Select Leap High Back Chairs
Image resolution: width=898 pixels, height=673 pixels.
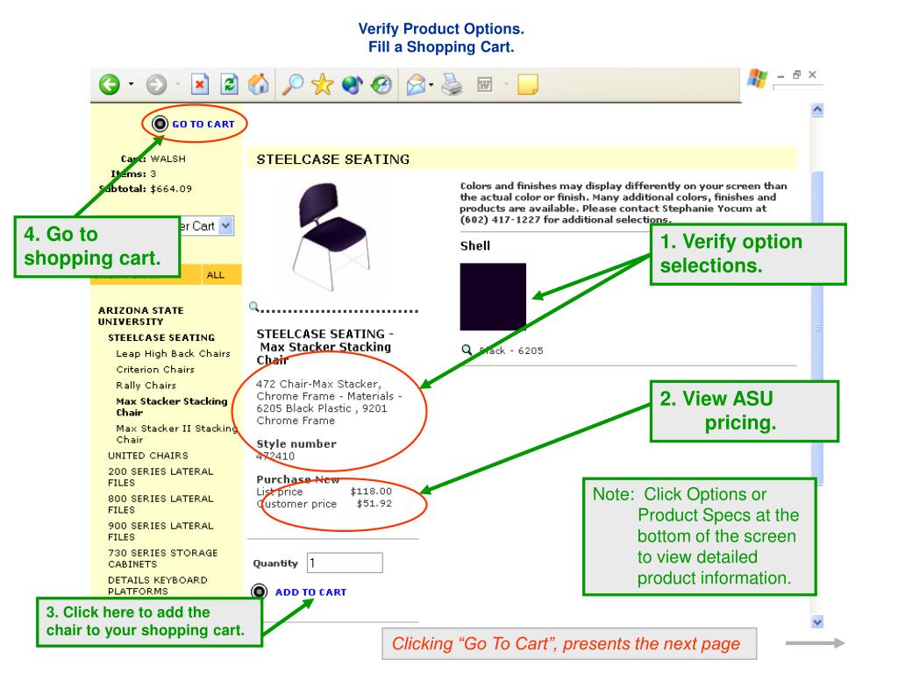point(173,354)
